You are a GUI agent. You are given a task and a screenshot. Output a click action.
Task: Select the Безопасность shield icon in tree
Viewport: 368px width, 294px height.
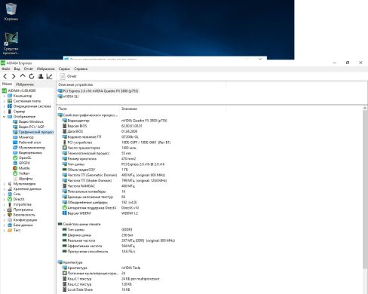pos(10,215)
